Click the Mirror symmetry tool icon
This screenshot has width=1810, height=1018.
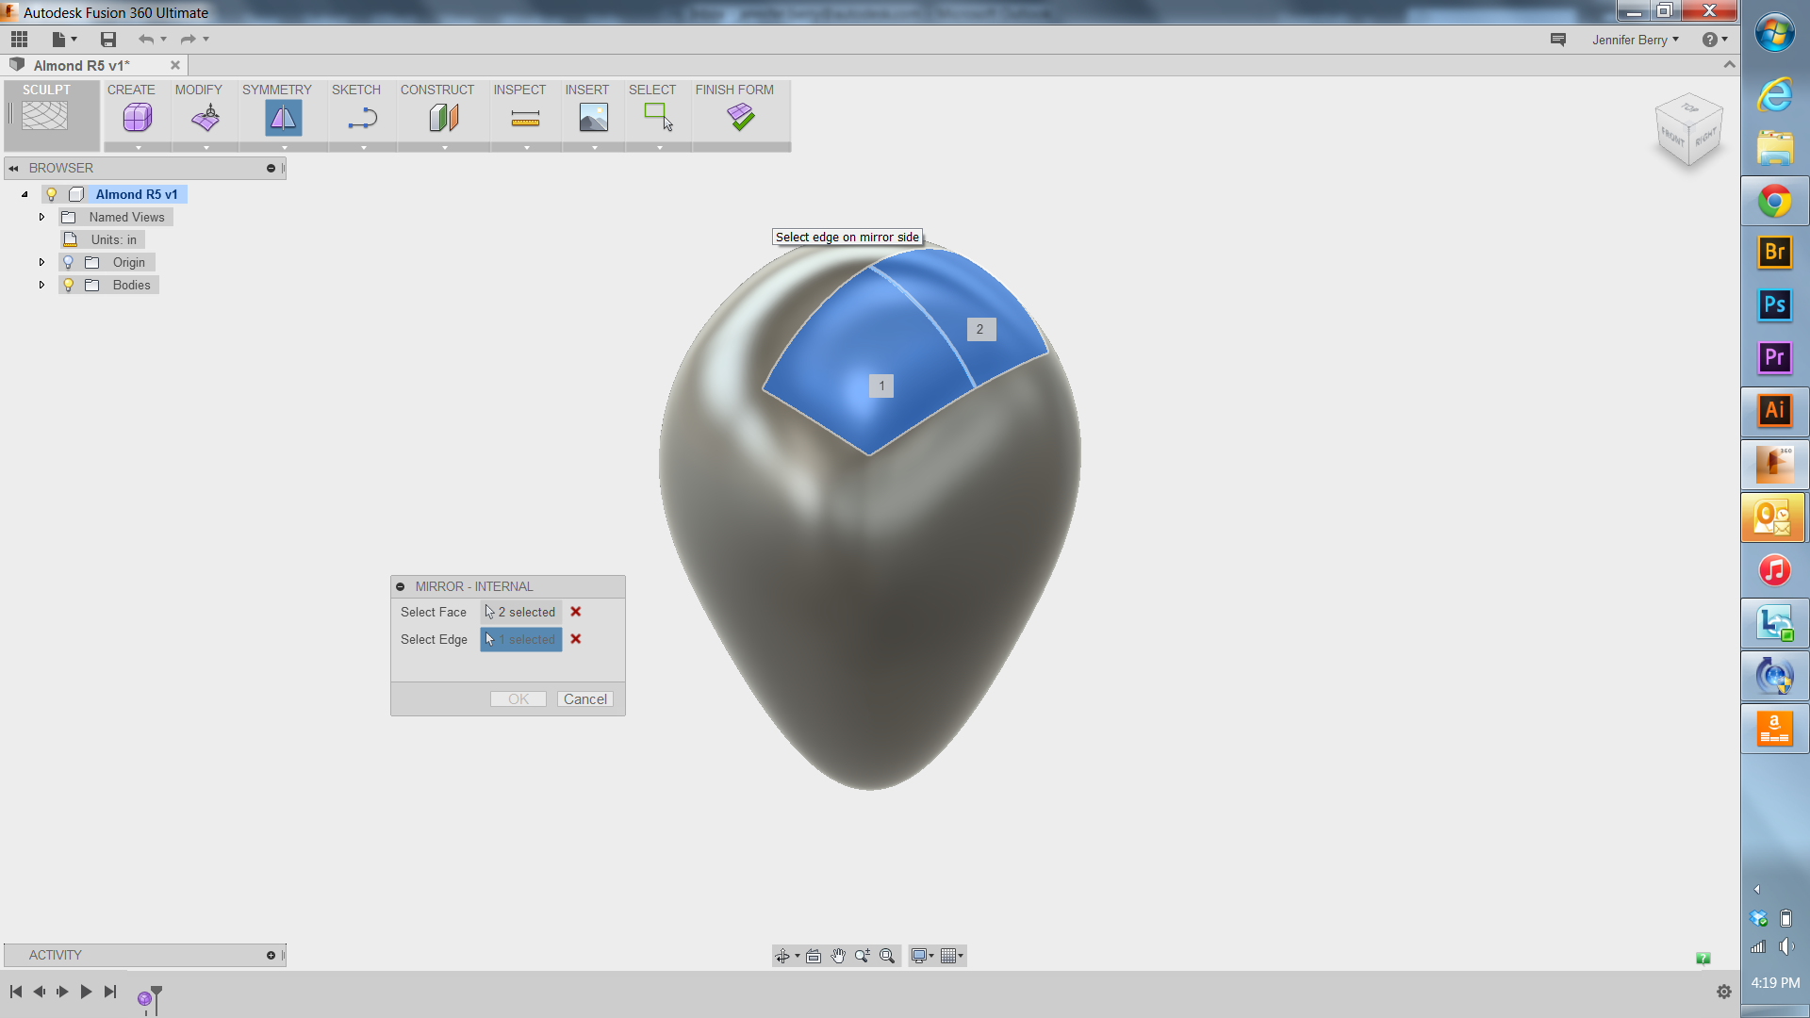click(x=284, y=117)
